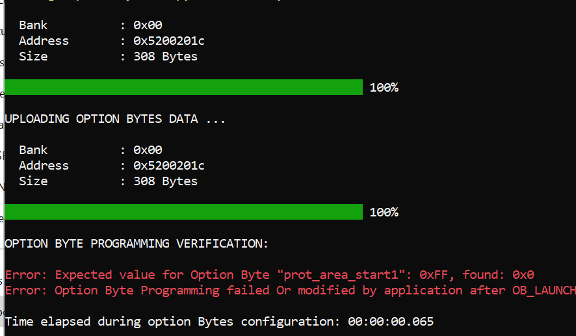Screen dimensions: 576x336
Task: Select address 0x5200201c under the UPLOADING heading
Action: [x=169, y=166]
